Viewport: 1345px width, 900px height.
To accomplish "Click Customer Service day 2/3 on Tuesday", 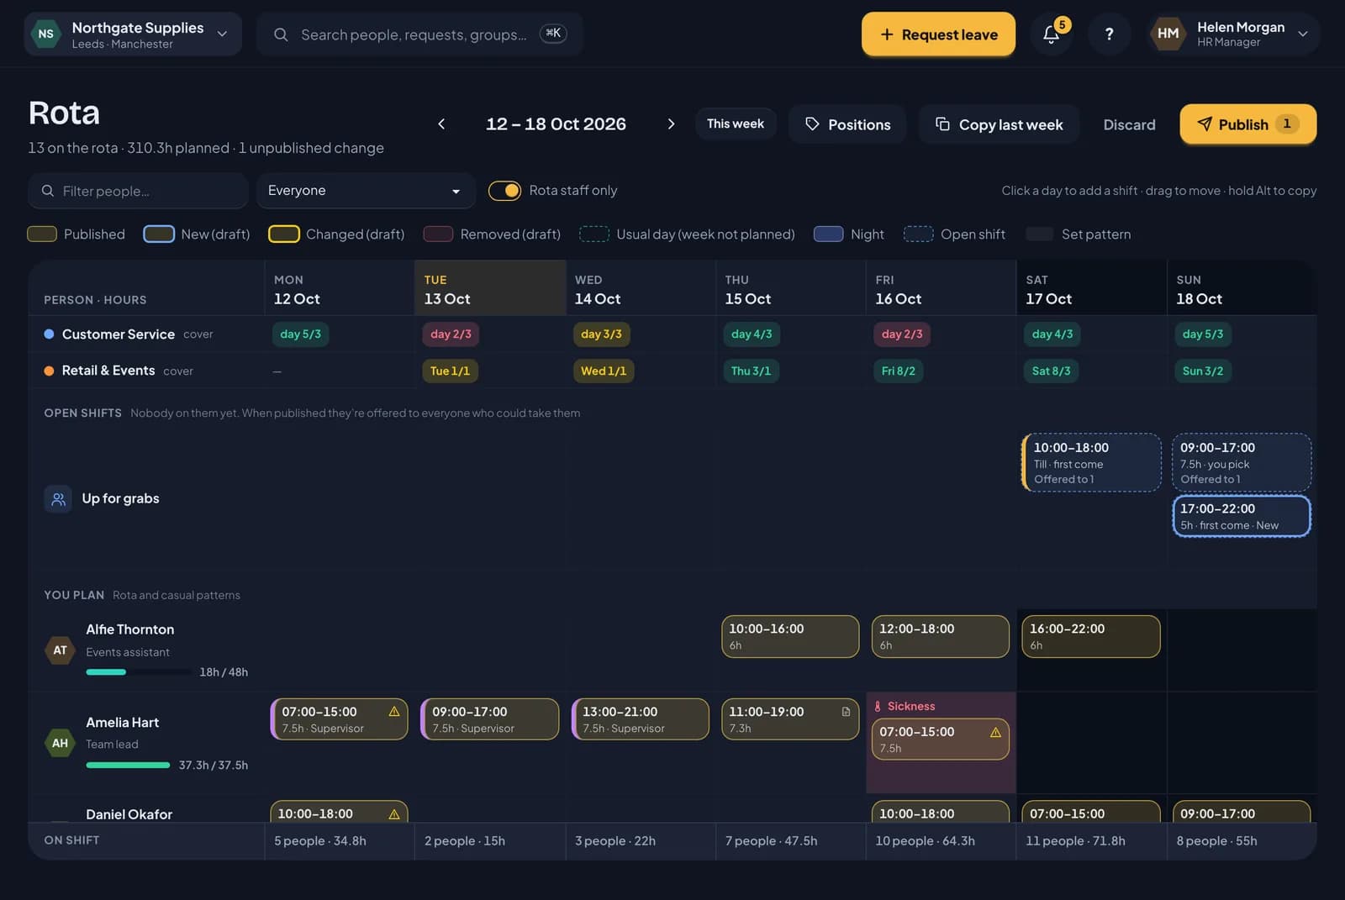I will coord(451,334).
